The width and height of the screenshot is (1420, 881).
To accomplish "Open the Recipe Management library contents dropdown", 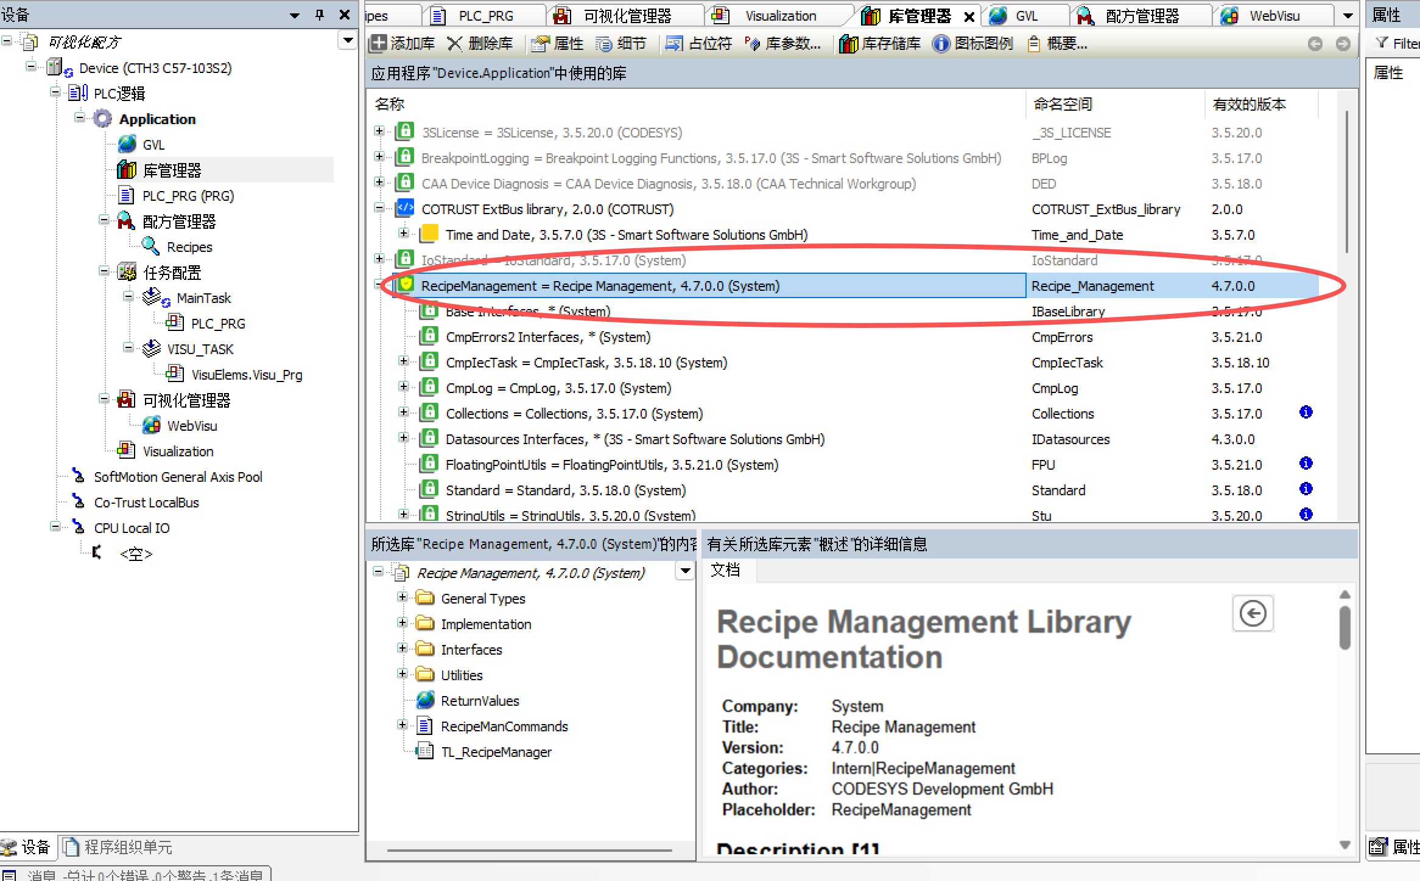I will click(x=686, y=571).
